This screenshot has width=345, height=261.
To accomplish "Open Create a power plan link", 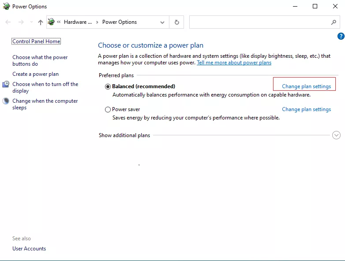I will [x=35, y=74].
